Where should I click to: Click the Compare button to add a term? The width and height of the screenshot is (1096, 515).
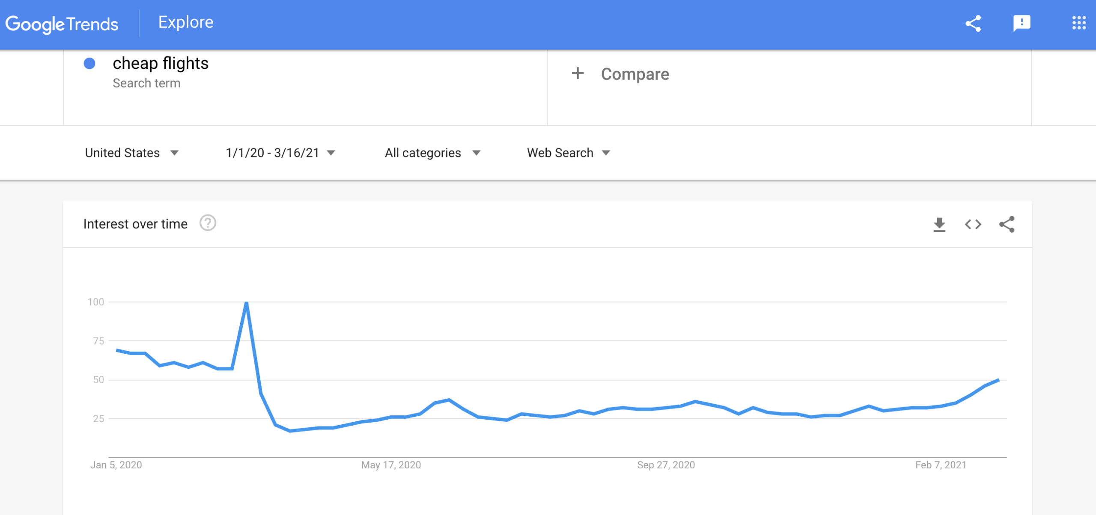tap(634, 74)
